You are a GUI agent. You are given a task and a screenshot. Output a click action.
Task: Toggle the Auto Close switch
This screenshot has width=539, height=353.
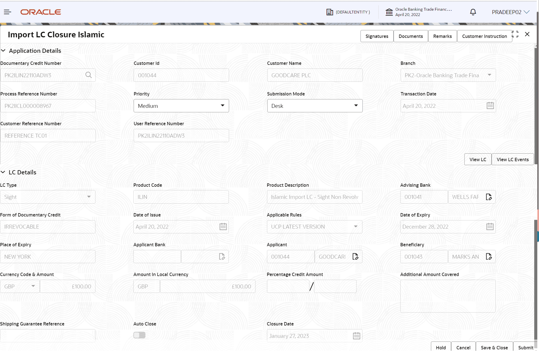pos(139,335)
